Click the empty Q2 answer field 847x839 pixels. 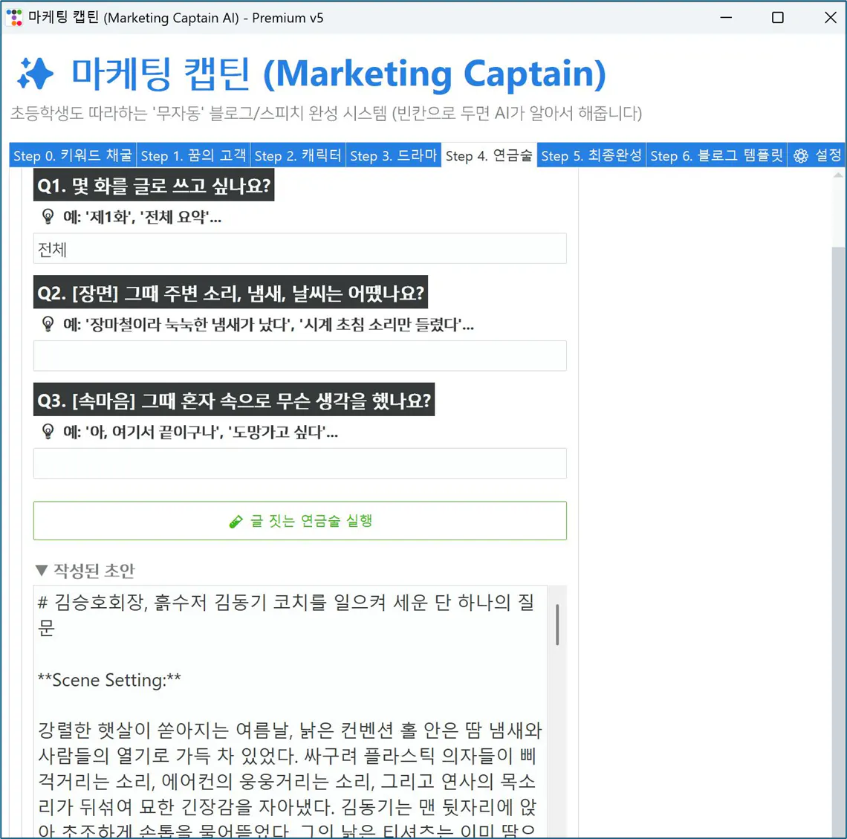click(297, 355)
